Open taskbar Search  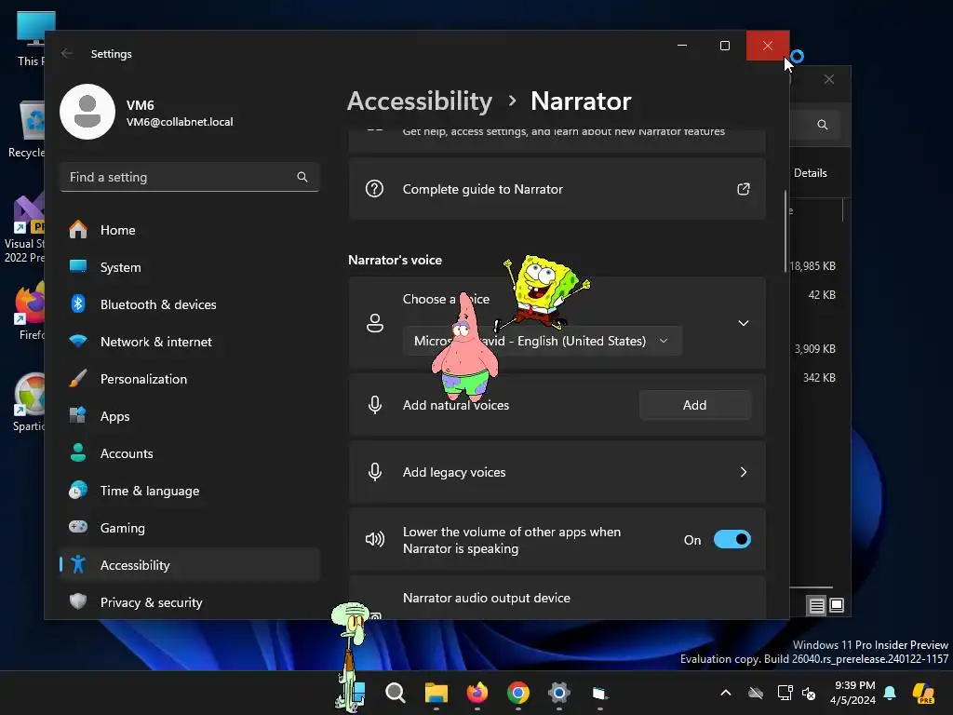[396, 693]
